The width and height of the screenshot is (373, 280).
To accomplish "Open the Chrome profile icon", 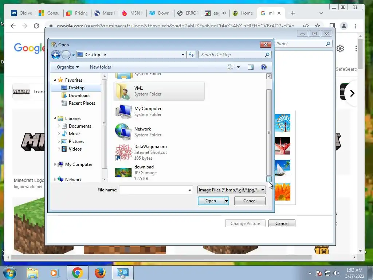I will click(344, 26).
